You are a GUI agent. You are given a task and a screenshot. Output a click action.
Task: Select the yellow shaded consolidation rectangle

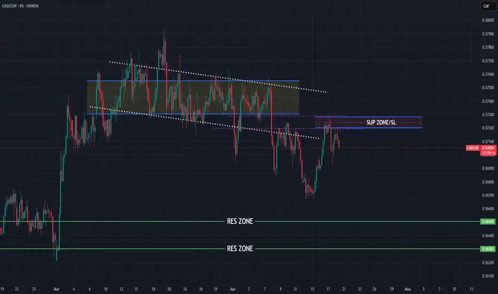pos(193,97)
